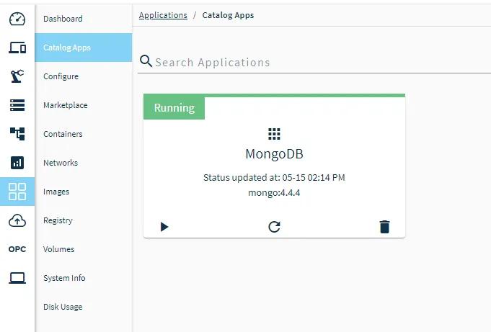Open the Dashboard menu item
Viewport: 491px width, 332px height.
[84, 19]
